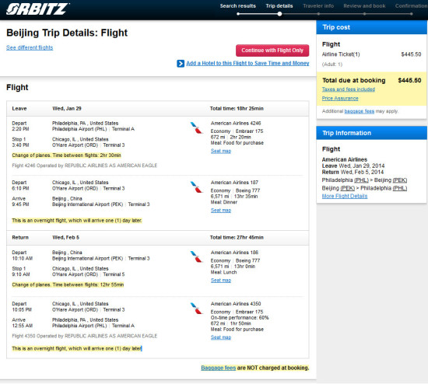This screenshot has height=384, width=428.
Task: Open the Traveler info step
Action: (318, 6)
